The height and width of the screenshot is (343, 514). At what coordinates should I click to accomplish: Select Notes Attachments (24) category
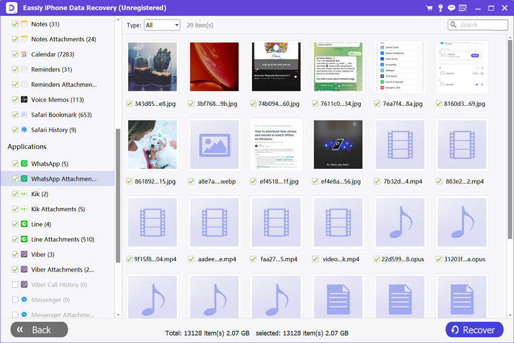[x=58, y=39]
